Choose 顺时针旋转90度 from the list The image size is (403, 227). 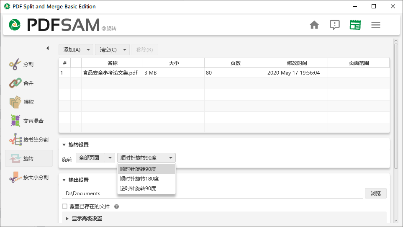(146, 169)
